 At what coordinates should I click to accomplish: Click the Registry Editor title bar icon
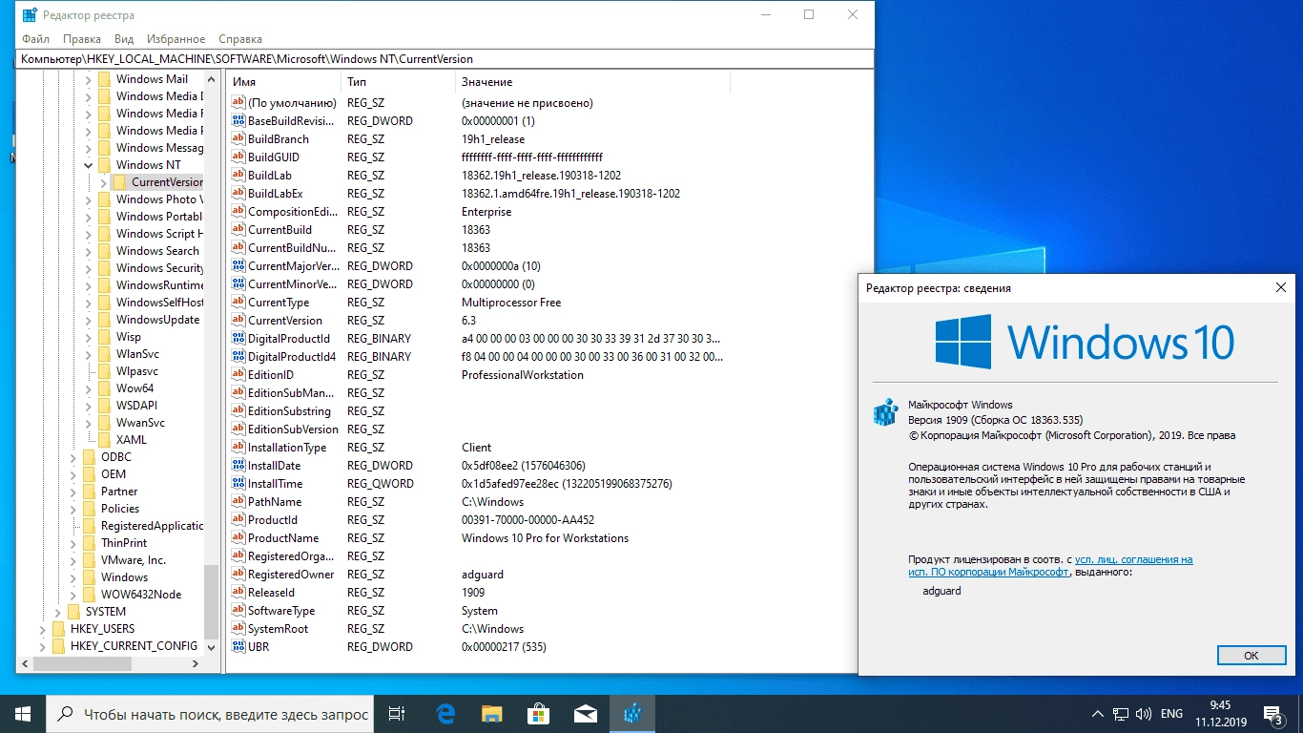(x=30, y=15)
